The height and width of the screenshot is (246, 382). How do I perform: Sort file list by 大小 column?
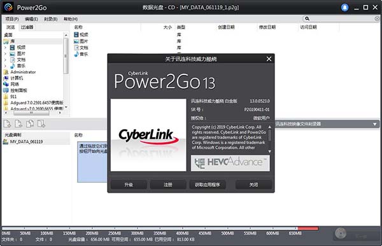click(x=167, y=27)
